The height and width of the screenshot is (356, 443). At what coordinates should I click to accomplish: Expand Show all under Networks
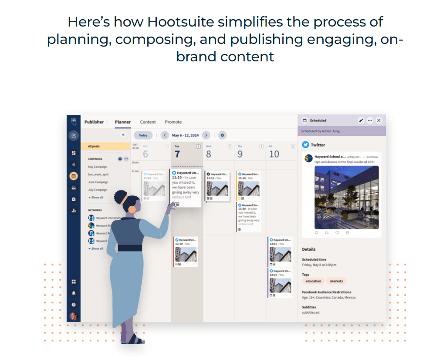[96, 249]
